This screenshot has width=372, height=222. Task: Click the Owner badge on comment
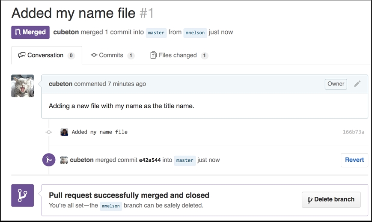click(336, 84)
